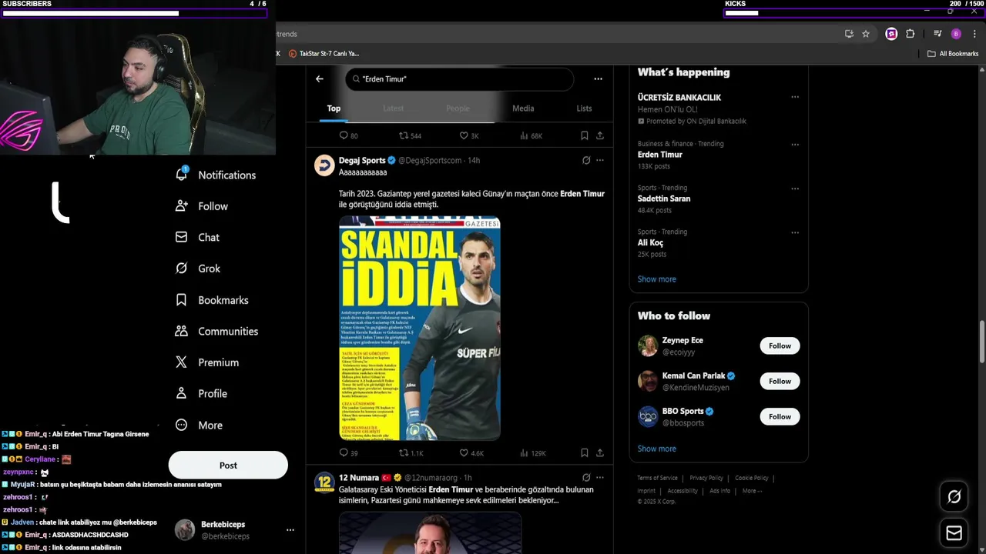Reply to the Degaj Sports tweet with 39 replies
986x554 pixels.
[348, 453]
